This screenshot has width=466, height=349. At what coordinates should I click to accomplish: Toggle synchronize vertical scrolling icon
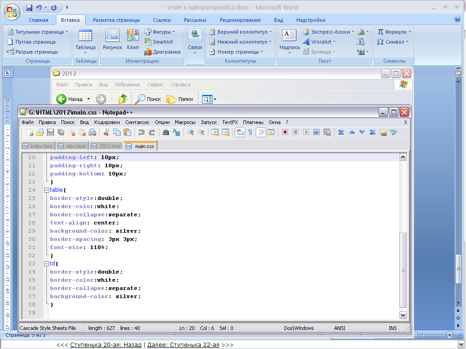[x=215, y=132]
